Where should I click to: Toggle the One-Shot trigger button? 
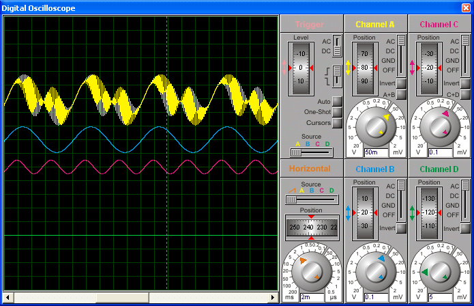click(x=337, y=112)
